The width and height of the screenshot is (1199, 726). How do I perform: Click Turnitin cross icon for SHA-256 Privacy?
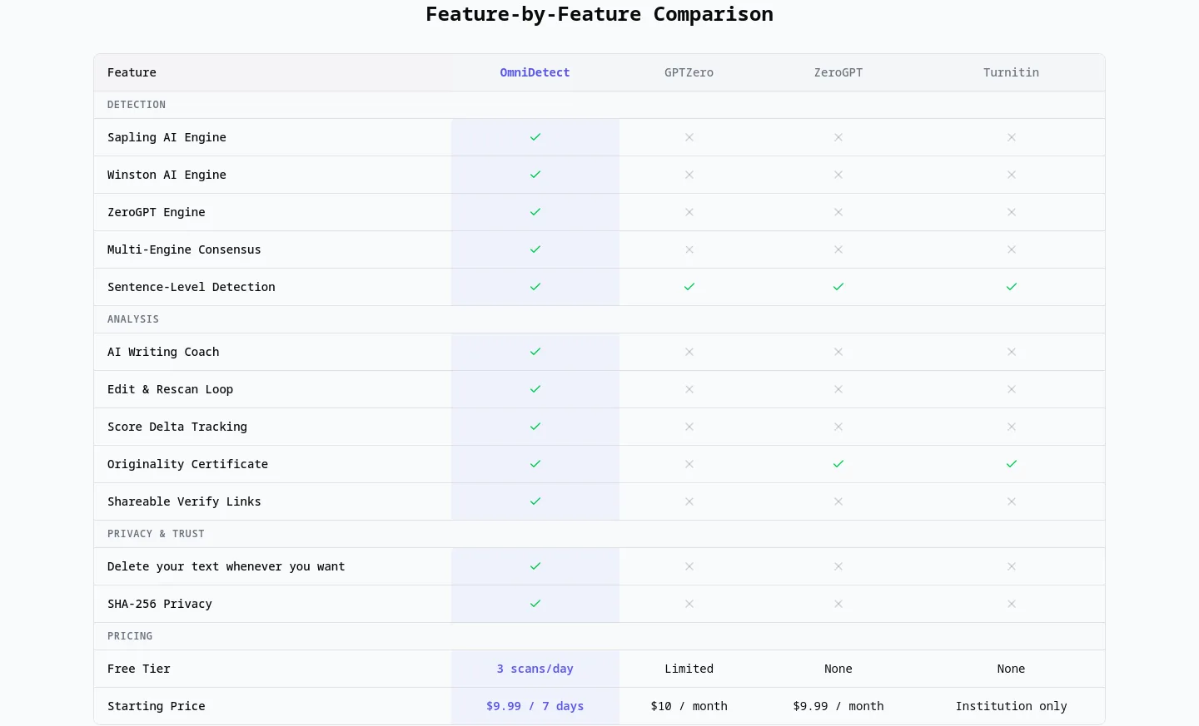[x=1012, y=604]
